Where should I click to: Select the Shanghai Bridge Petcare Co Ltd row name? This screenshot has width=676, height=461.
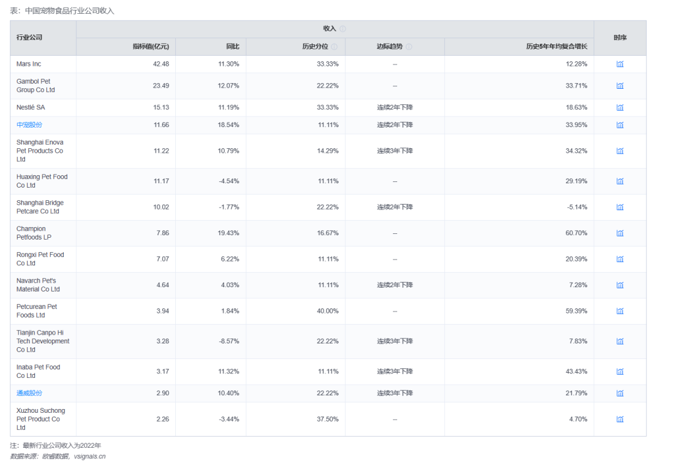40,207
